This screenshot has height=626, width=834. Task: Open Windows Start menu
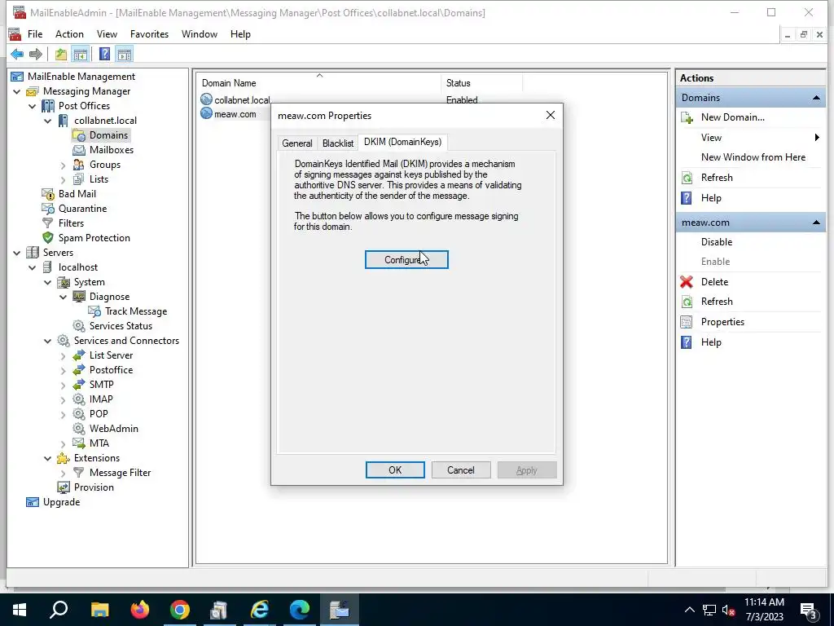click(20, 610)
